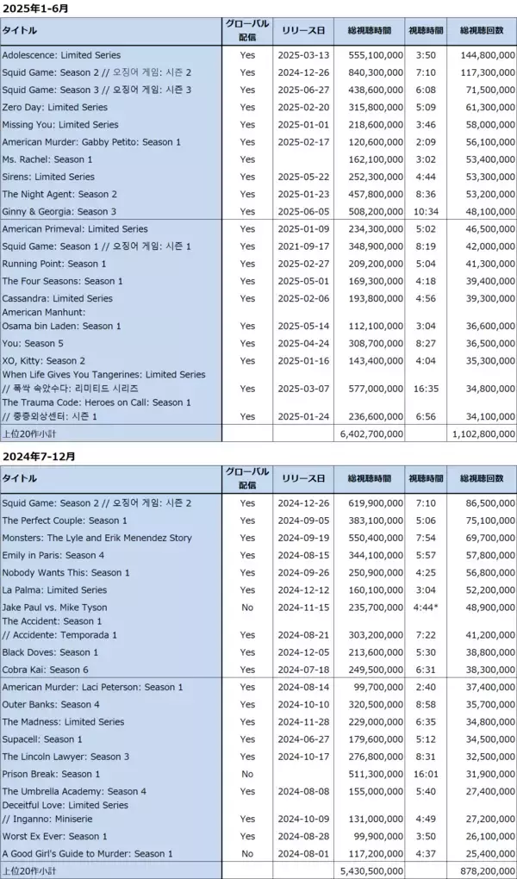Click the 2024年7-12月 section heading
Screen dimensions: 517x879
pyautogui.click(x=39, y=456)
